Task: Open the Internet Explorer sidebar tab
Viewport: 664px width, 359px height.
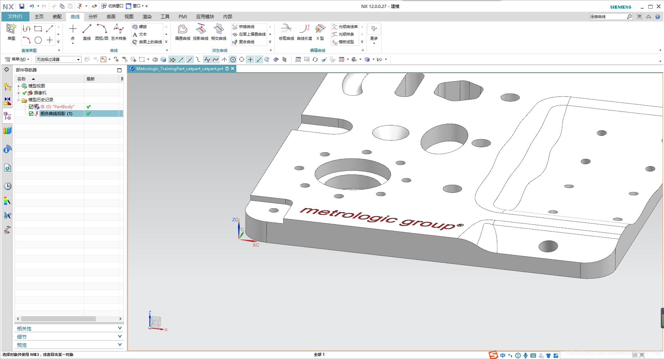Action: (x=7, y=168)
